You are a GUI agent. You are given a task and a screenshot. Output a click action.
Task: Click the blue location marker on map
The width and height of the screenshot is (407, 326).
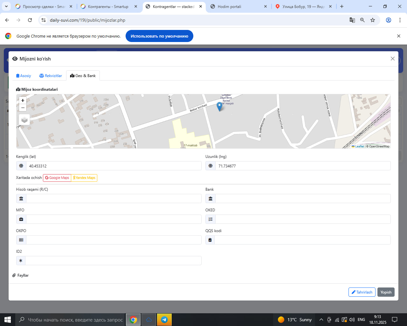click(219, 106)
